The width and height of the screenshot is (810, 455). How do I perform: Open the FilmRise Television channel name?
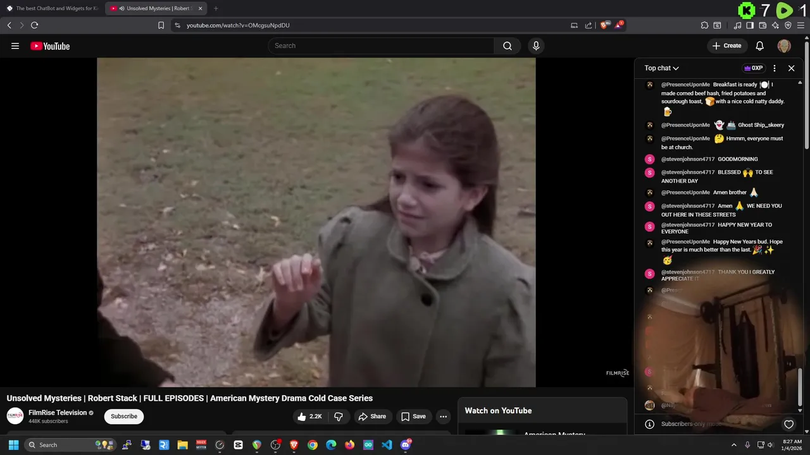click(x=58, y=413)
